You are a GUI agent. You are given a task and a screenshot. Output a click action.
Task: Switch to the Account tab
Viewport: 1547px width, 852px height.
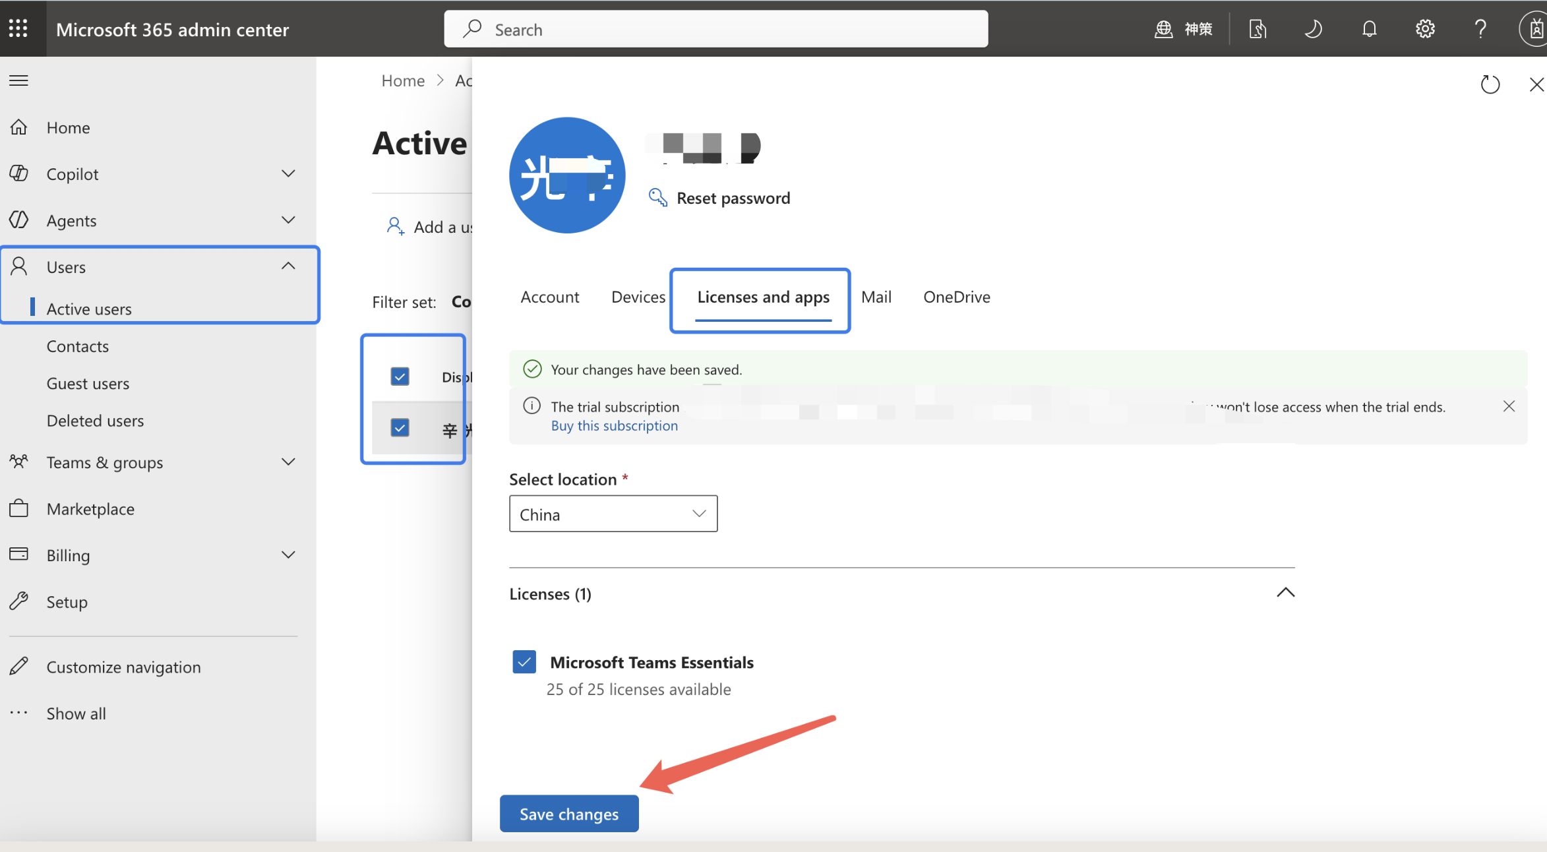tap(550, 297)
